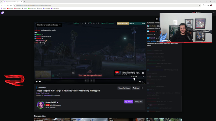Open the first popular clip thumbnail, 0:33
This screenshot has height=121, width=216.
52,120
